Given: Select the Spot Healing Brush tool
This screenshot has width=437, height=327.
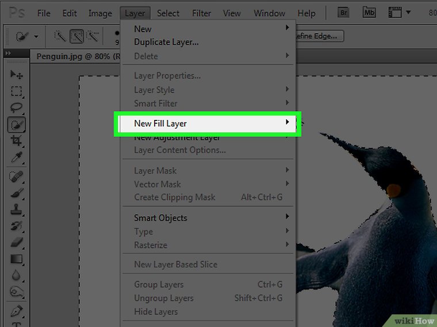Looking at the screenshot, I should click(17, 177).
